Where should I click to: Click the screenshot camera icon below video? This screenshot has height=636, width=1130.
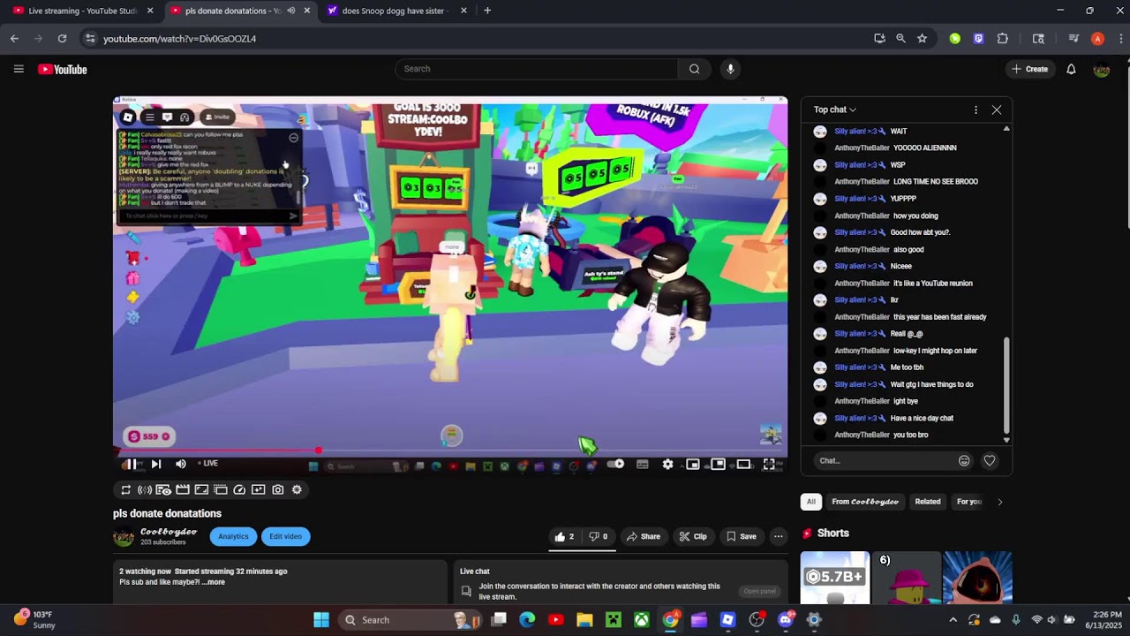[278, 489]
